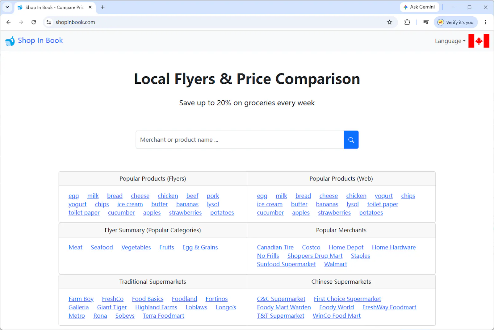The height and width of the screenshot is (330, 494).
Task: Open the Fruits category link
Action: click(x=167, y=247)
